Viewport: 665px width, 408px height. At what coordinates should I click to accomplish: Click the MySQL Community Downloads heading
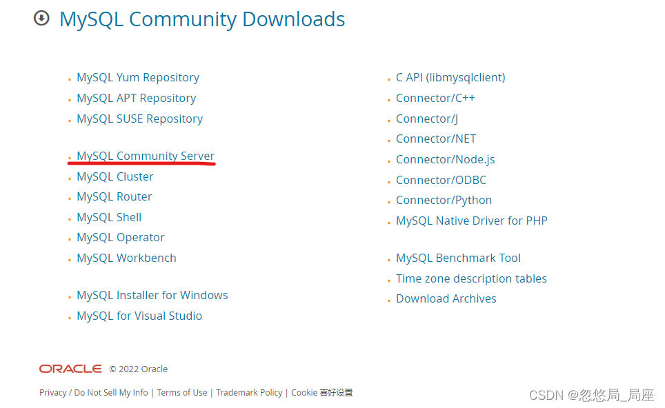(202, 19)
